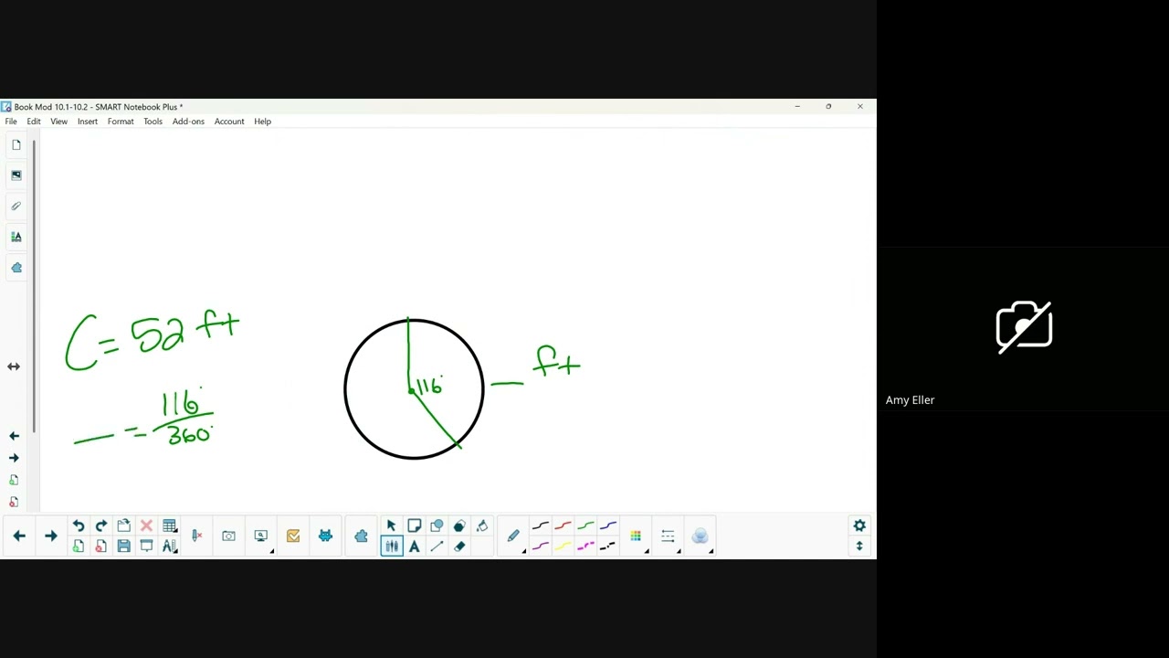Open the toolbar Add-ons puzzle icon
Screen dimensions: 1169x658
click(361, 536)
